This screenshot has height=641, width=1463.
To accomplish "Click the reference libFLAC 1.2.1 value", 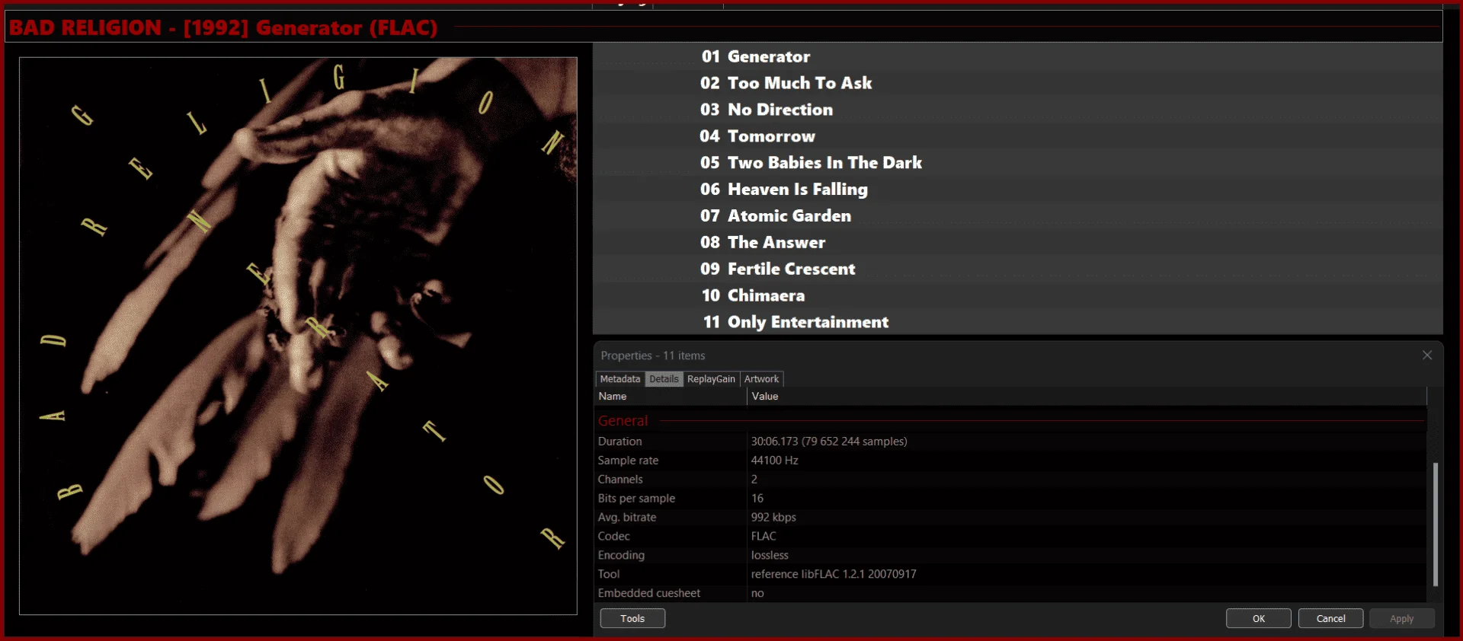I will coord(834,575).
